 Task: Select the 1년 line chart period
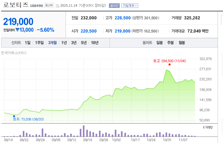coord(64,43)
